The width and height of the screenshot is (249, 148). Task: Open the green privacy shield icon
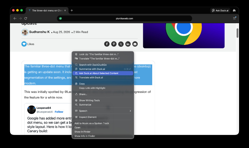(60, 19)
